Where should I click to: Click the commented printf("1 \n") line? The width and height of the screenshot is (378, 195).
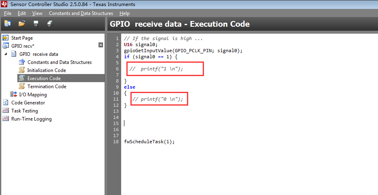[x=156, y=69]
